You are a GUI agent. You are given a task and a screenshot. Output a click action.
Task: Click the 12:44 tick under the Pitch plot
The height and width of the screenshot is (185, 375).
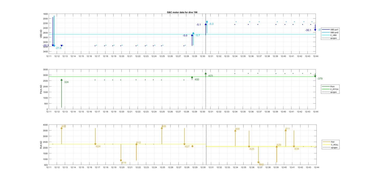316,112
